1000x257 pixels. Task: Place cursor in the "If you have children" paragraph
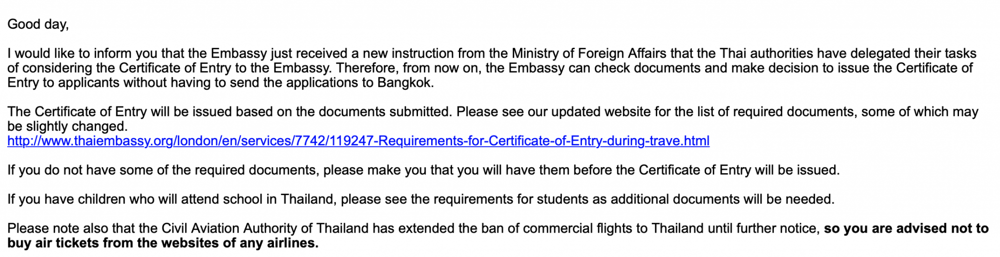[x=421, y=199]
